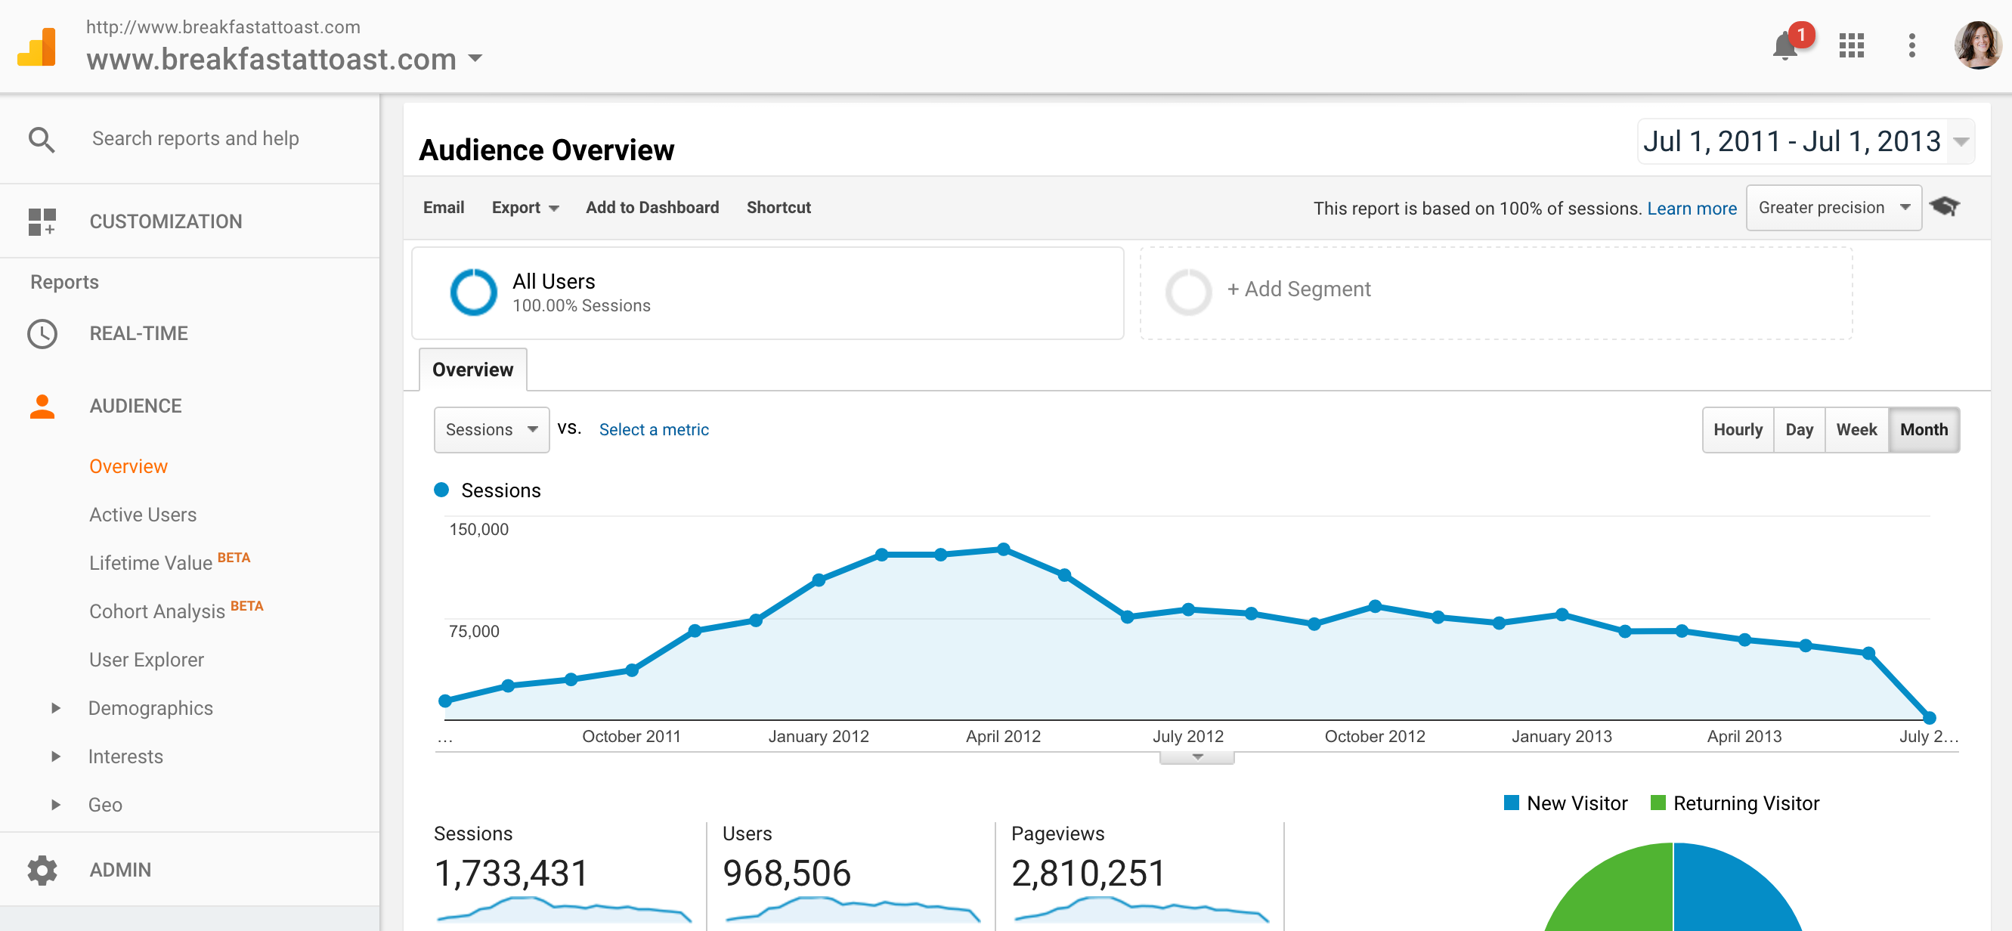The width and height of the screenshot is (2012, 931).
Task: Click the Sessions total 1,733,431
Action: click(511, 874)
